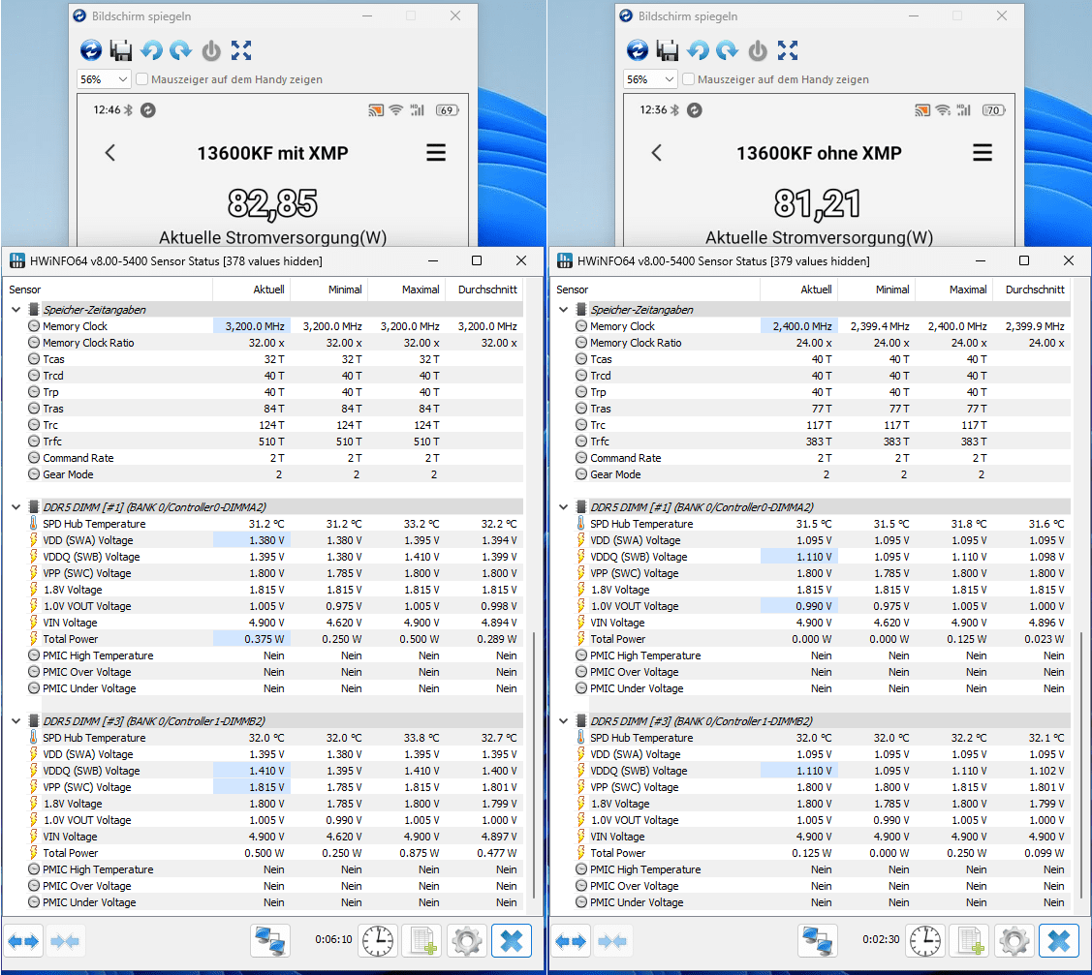Click 81,21 power reading in right mirror
Viewport: 1092px width, 975px height.
[818, 204]
